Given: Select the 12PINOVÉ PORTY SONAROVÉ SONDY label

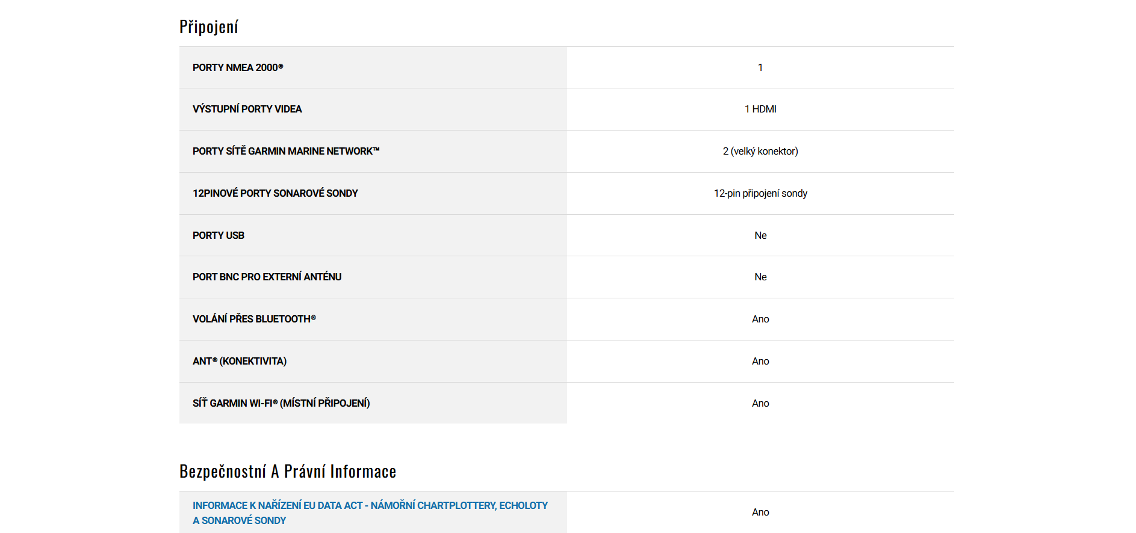Looking at the screenshot, I should 275,193.
